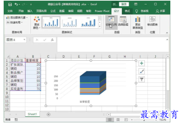Select the second chart style thumbnail
The image size is (181, 125).
coord(69,22)
